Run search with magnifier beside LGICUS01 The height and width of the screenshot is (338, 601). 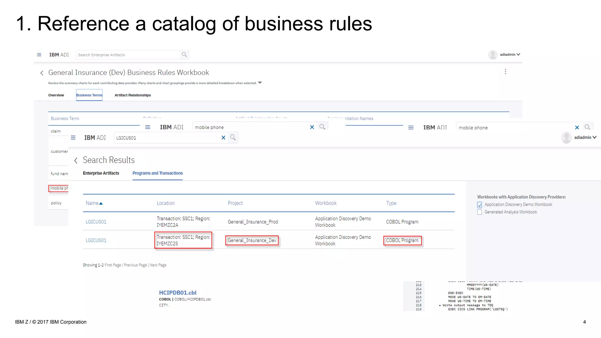(x=233, y=137)
